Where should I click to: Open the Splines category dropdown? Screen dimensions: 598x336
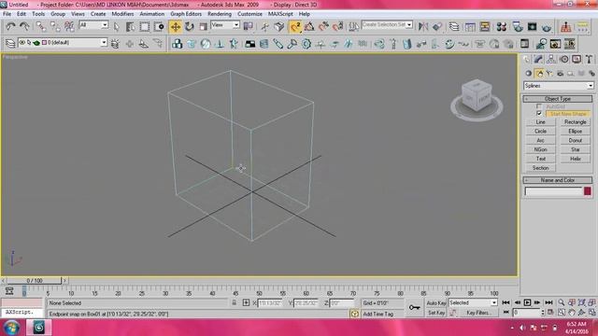click(x=558, y=86)
